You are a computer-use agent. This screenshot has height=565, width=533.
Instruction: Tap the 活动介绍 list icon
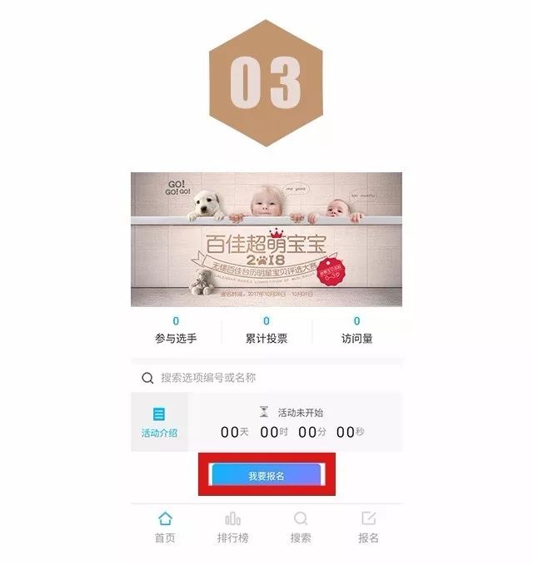159,414
